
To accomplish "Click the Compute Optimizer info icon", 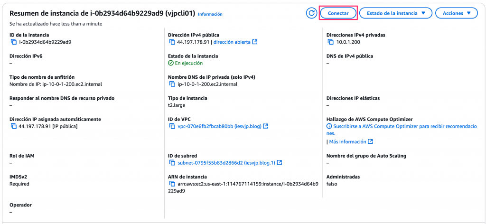I will click(x=329, y=127).
